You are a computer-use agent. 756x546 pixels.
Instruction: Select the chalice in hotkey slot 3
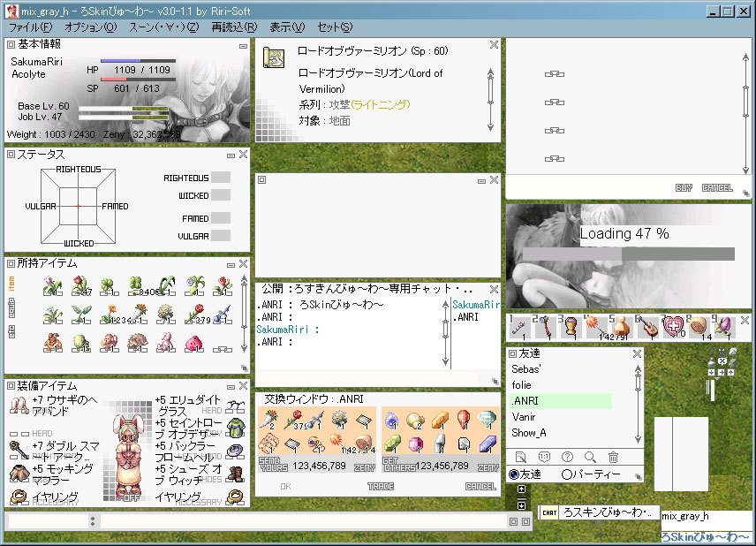point(571,327)
